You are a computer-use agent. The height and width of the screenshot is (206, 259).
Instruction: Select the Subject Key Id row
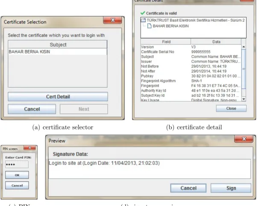[x=191, y=95]
